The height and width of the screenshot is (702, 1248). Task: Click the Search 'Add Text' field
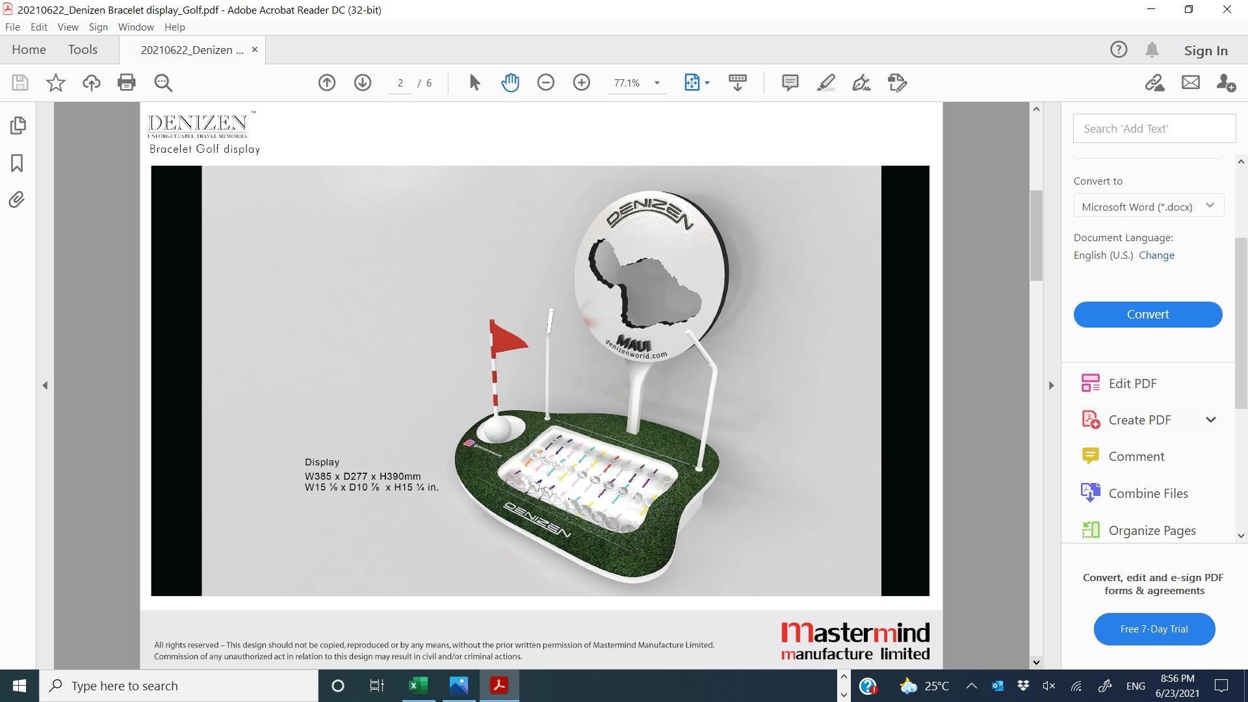(x=1154, y=129)
